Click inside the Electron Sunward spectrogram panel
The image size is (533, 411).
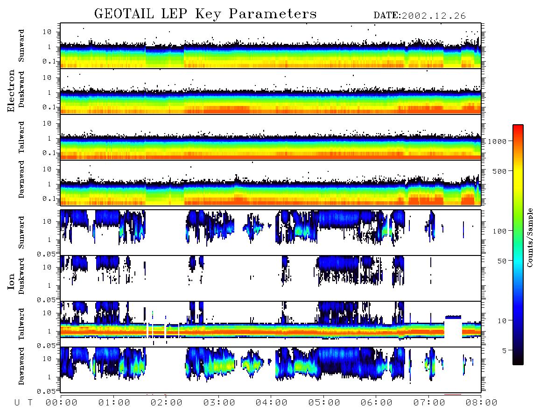click(271, 46)
